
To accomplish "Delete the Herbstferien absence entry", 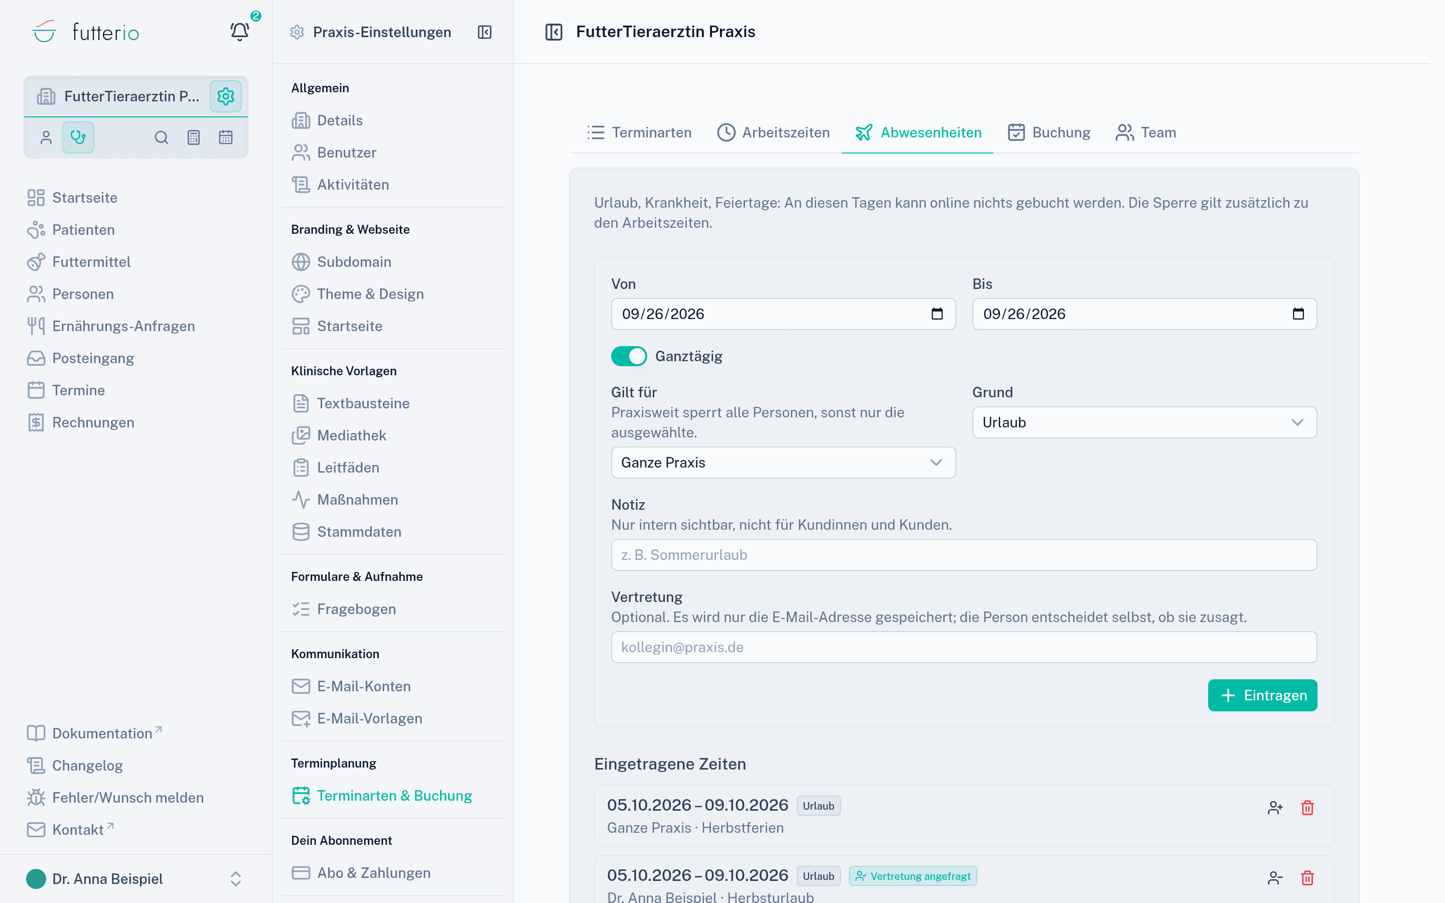I will point(1307,808).
